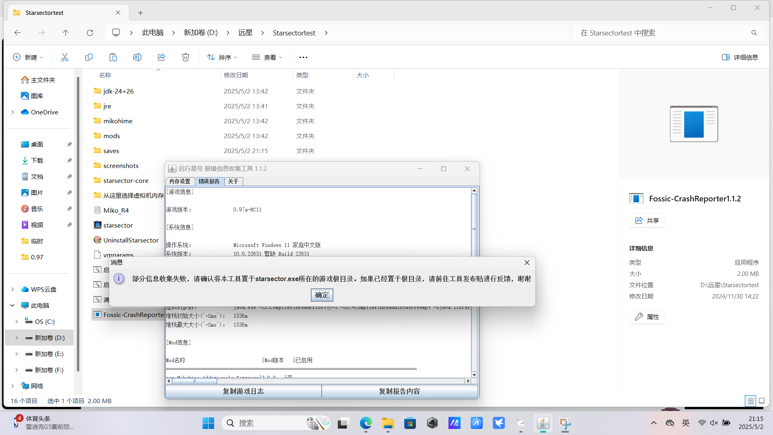This screenshot has width=773, height=435.
Task: Click the Copy icon in the toolbar
Action: 89,57
